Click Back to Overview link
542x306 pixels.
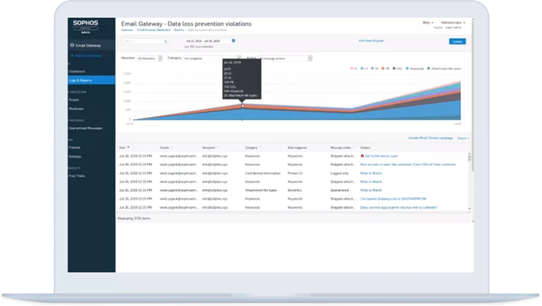coord(86,56)
